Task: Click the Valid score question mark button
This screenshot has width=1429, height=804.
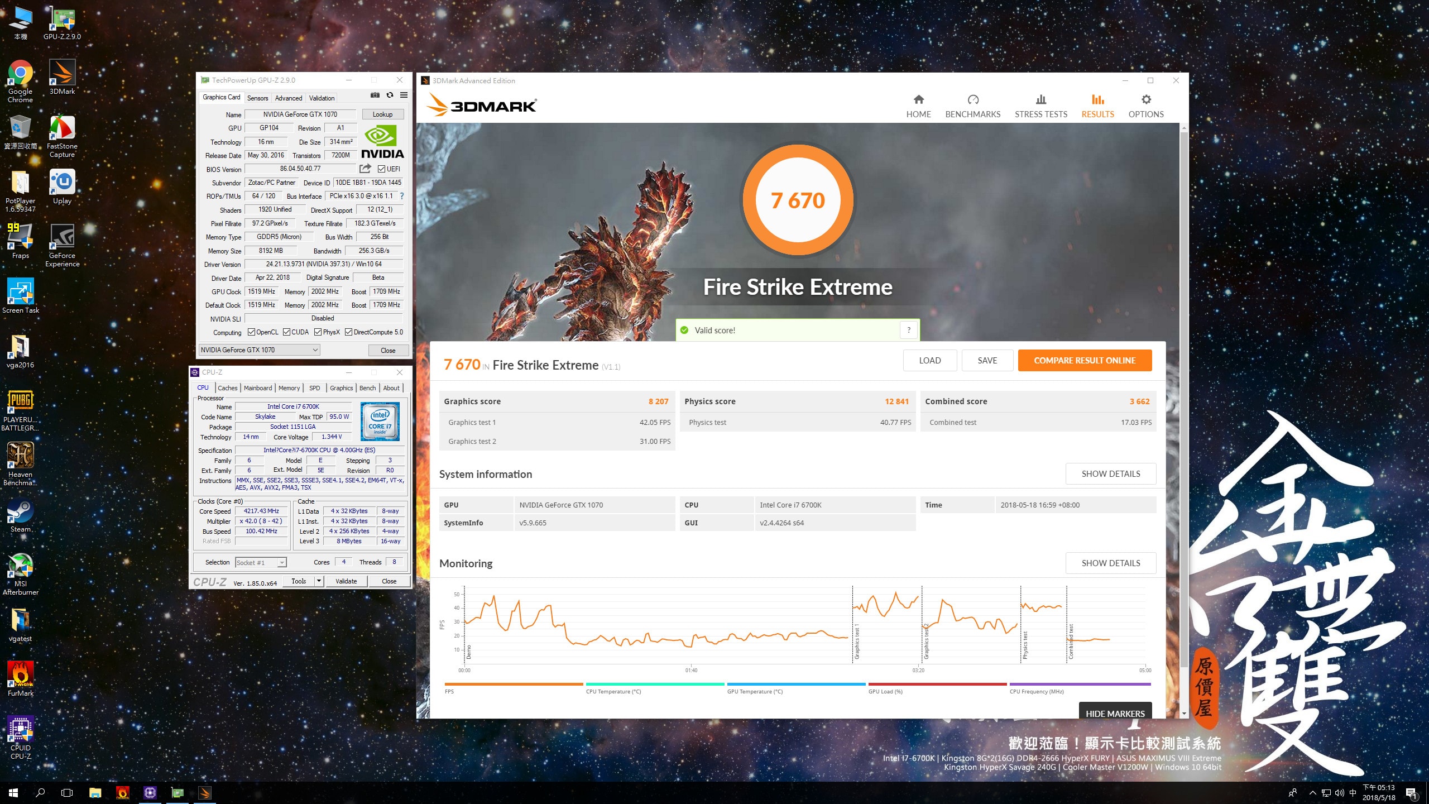Action: coord(909,330)
